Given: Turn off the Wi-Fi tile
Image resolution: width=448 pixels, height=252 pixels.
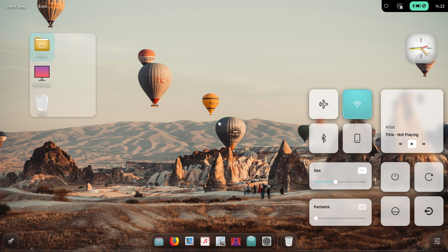Looking at the screenshot, I should (x=357, y=104).
